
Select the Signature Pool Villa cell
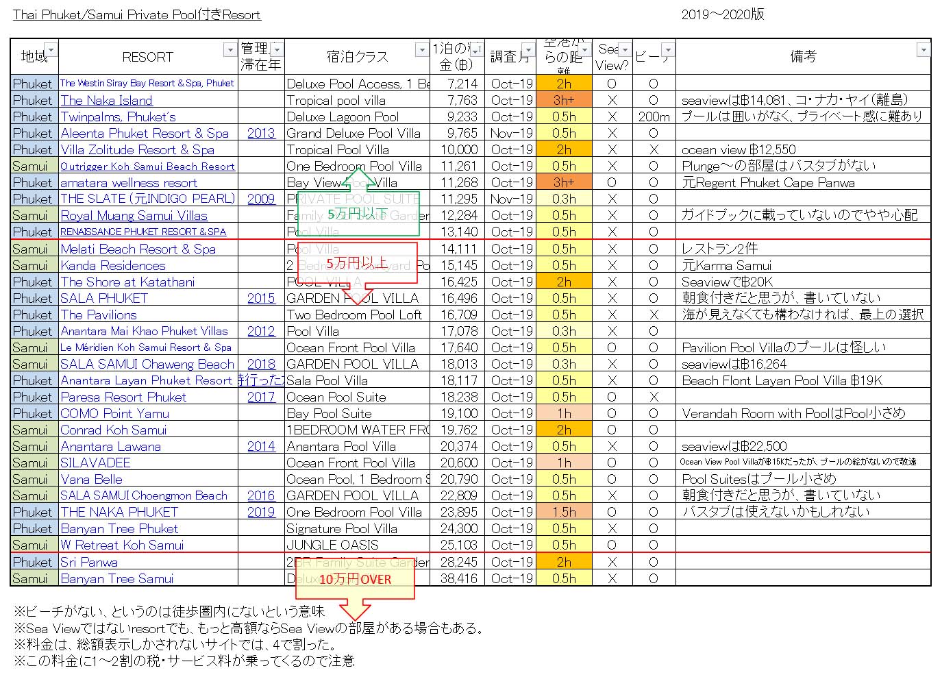(357, 528)
